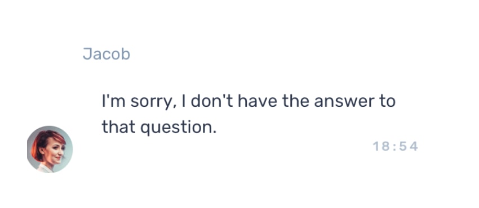Click the sender name Jacob
Screen dimensions: 479x208
coord(107,54)
